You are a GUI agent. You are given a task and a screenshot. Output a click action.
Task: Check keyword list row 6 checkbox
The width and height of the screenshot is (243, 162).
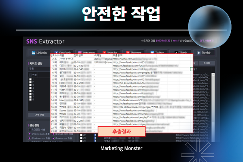click(30, 94)
